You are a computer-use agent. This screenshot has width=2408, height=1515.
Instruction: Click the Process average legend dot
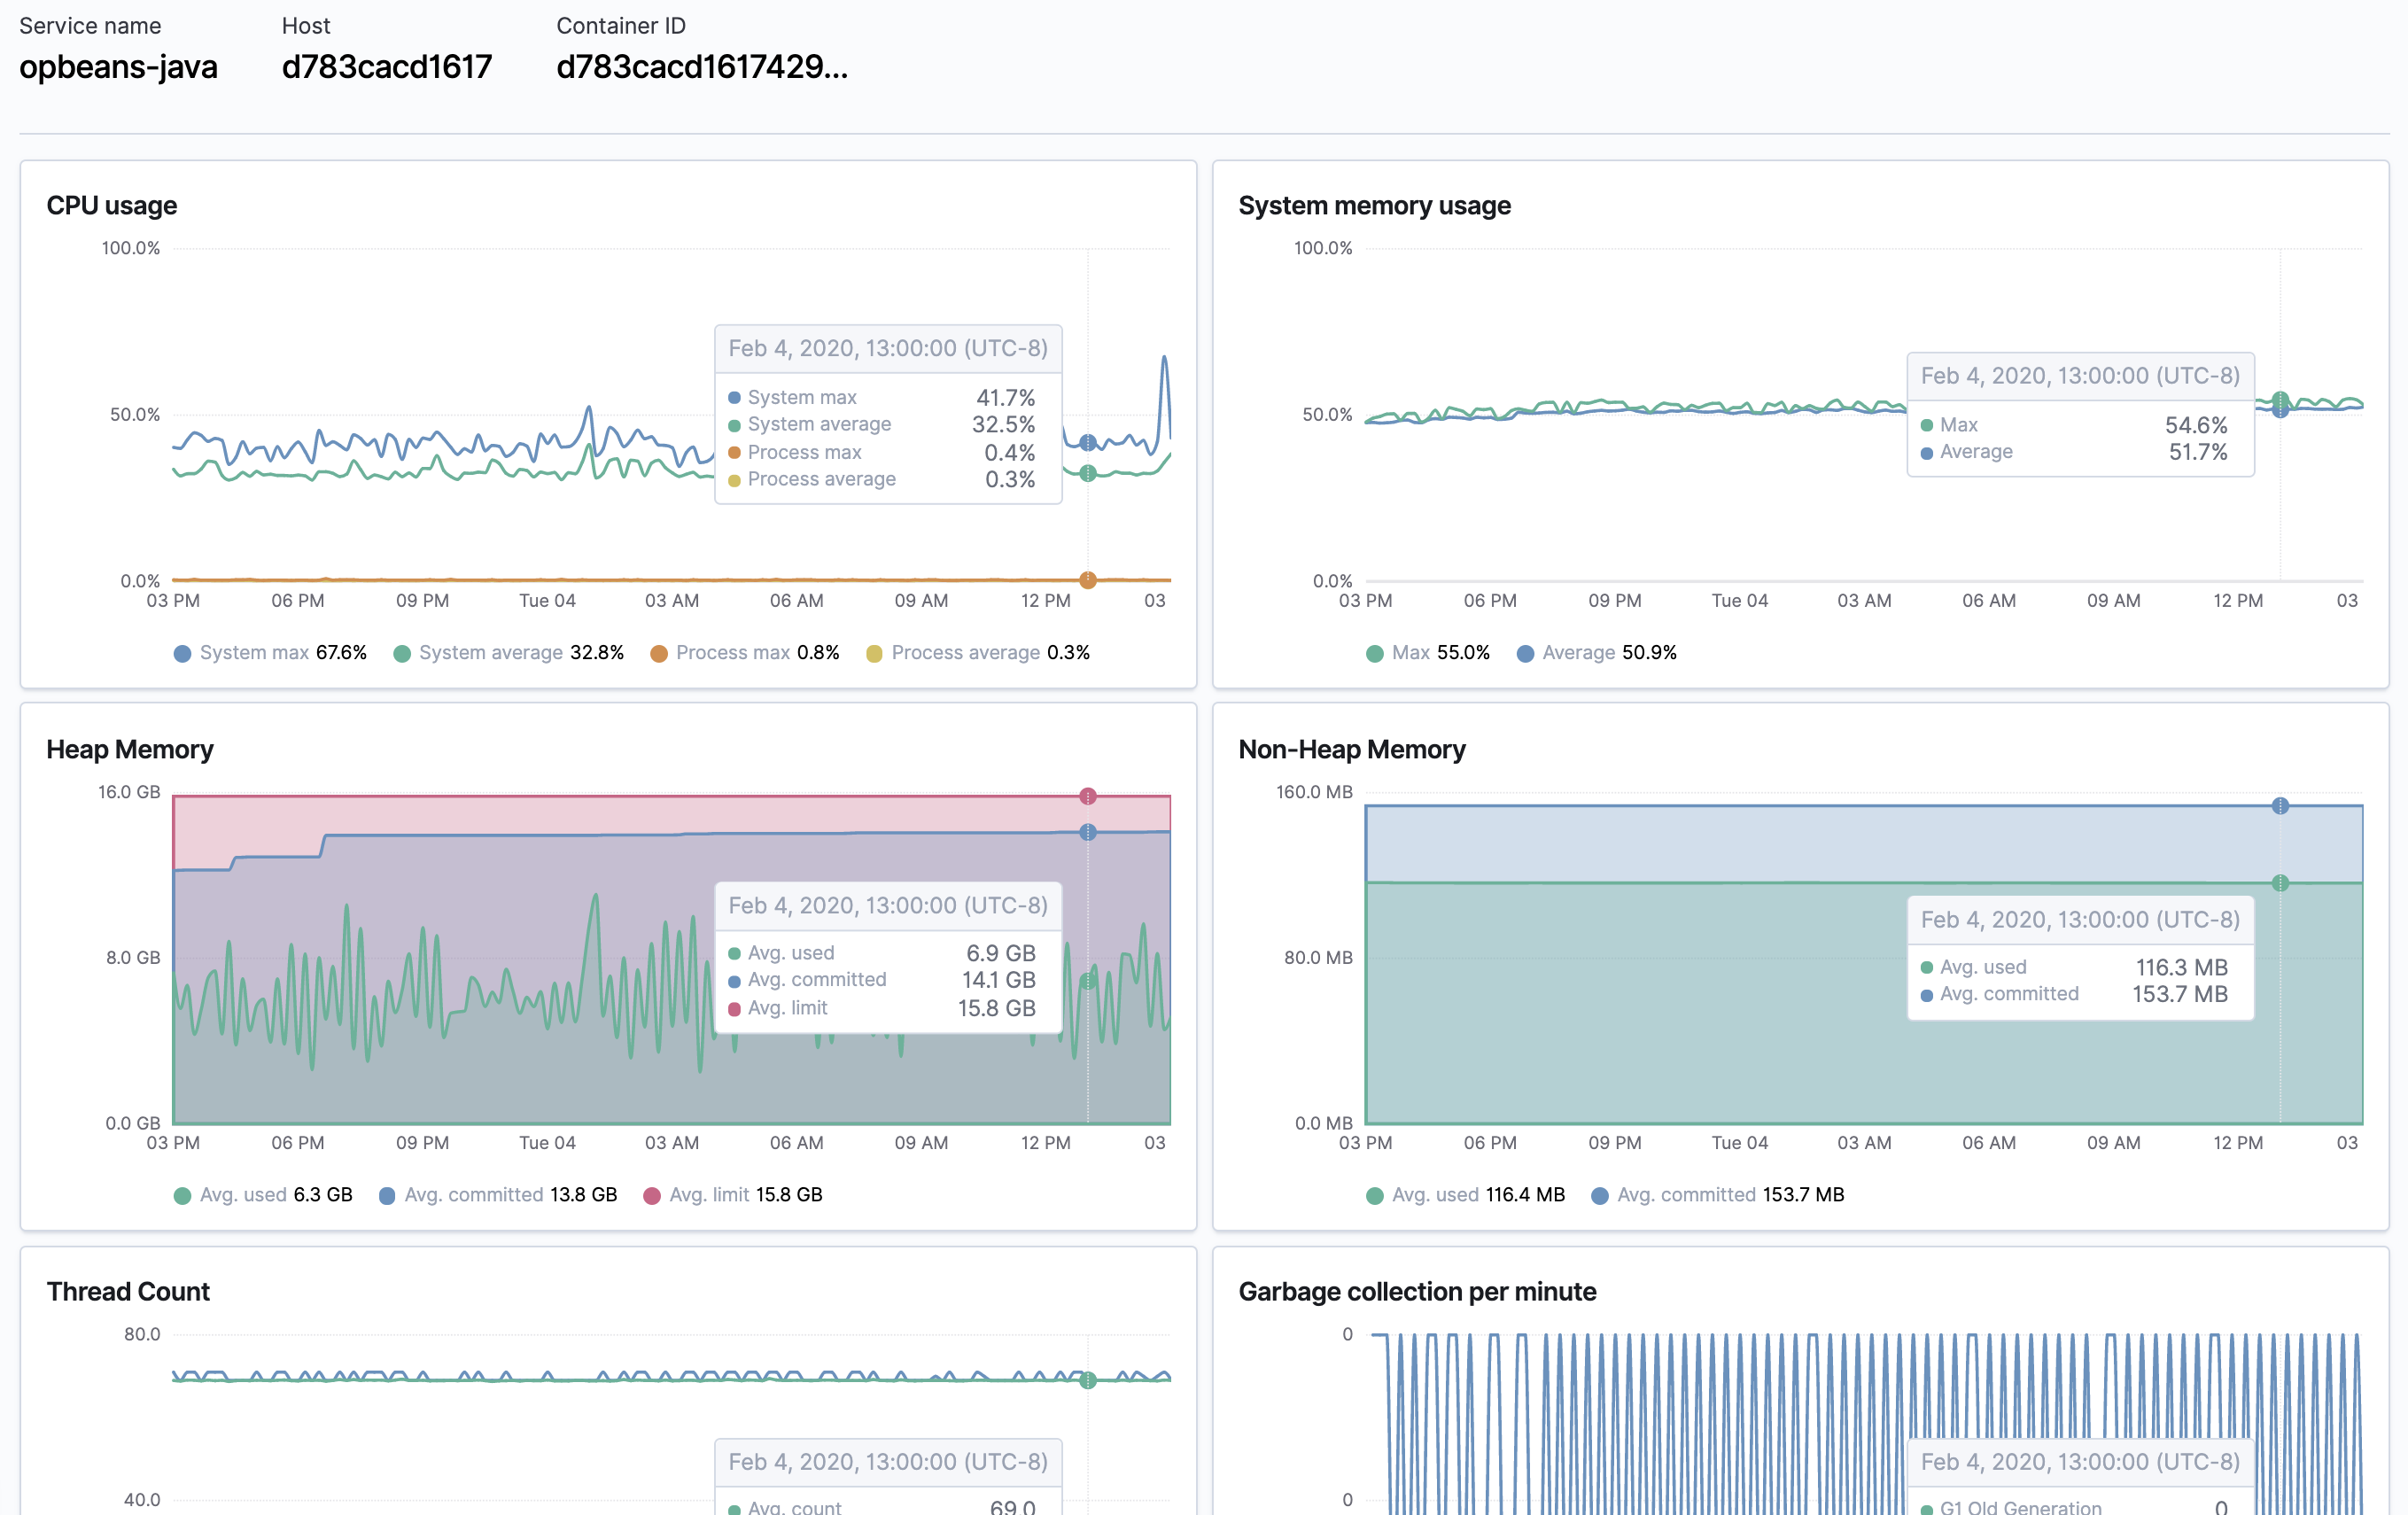pos(874,652)
